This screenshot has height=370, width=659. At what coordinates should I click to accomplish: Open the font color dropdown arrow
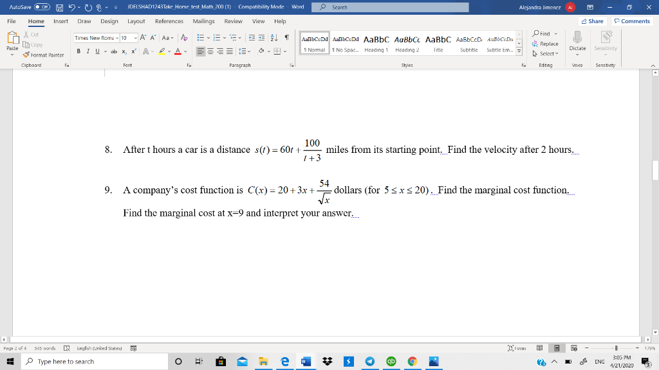pos(185,51)
